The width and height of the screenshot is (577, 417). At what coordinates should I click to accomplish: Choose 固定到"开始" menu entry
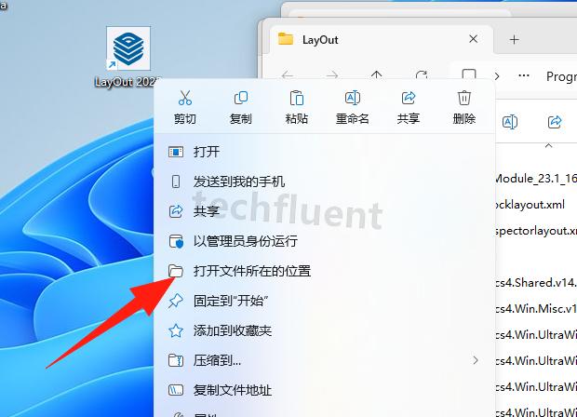[324, 301]
